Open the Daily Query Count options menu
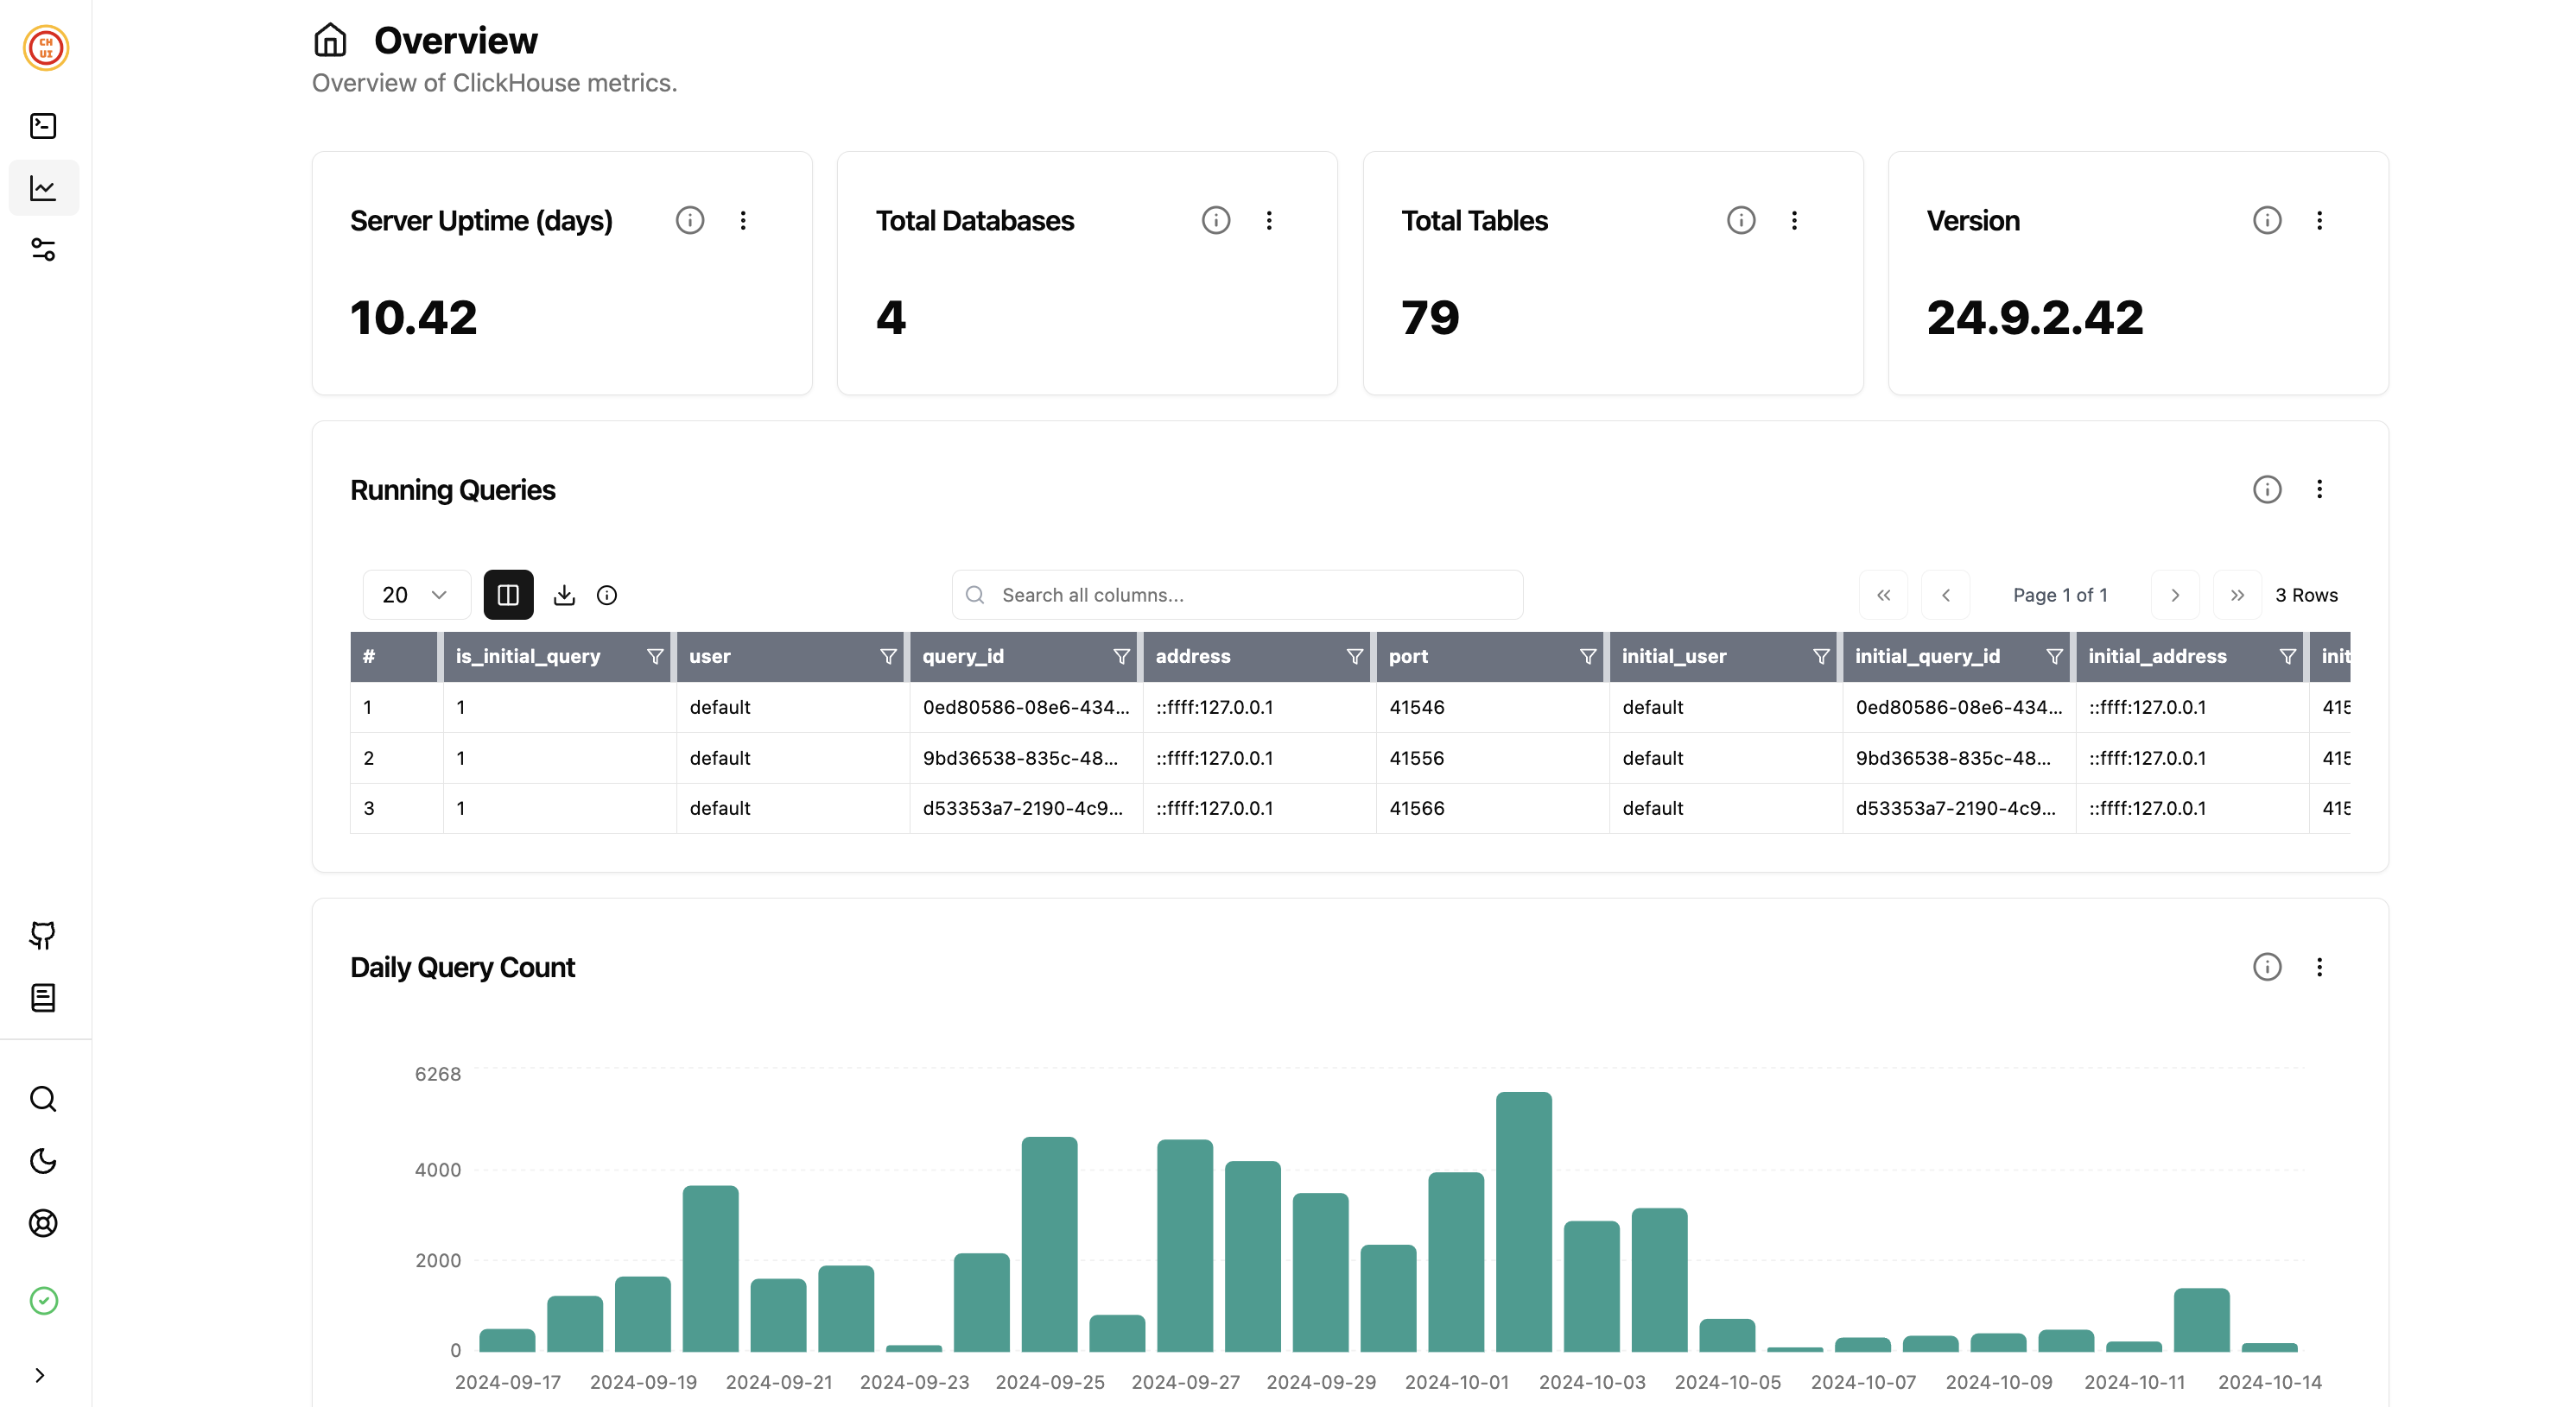2576x1407 pixels. click(2320, 968)
